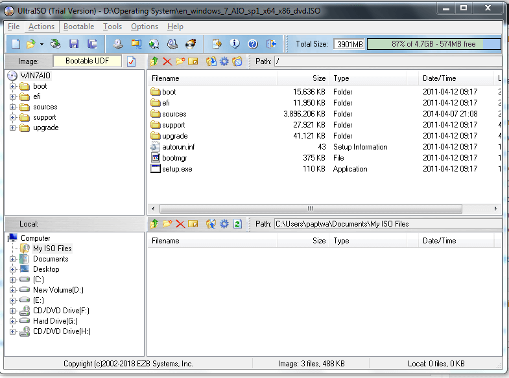Open the Bootable menu
Screen dimensions: 509x378
[x=78, y=27]
